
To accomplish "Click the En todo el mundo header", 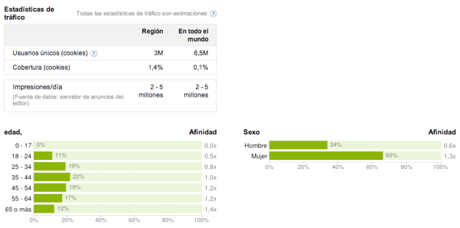I will [x=193, y=35].
